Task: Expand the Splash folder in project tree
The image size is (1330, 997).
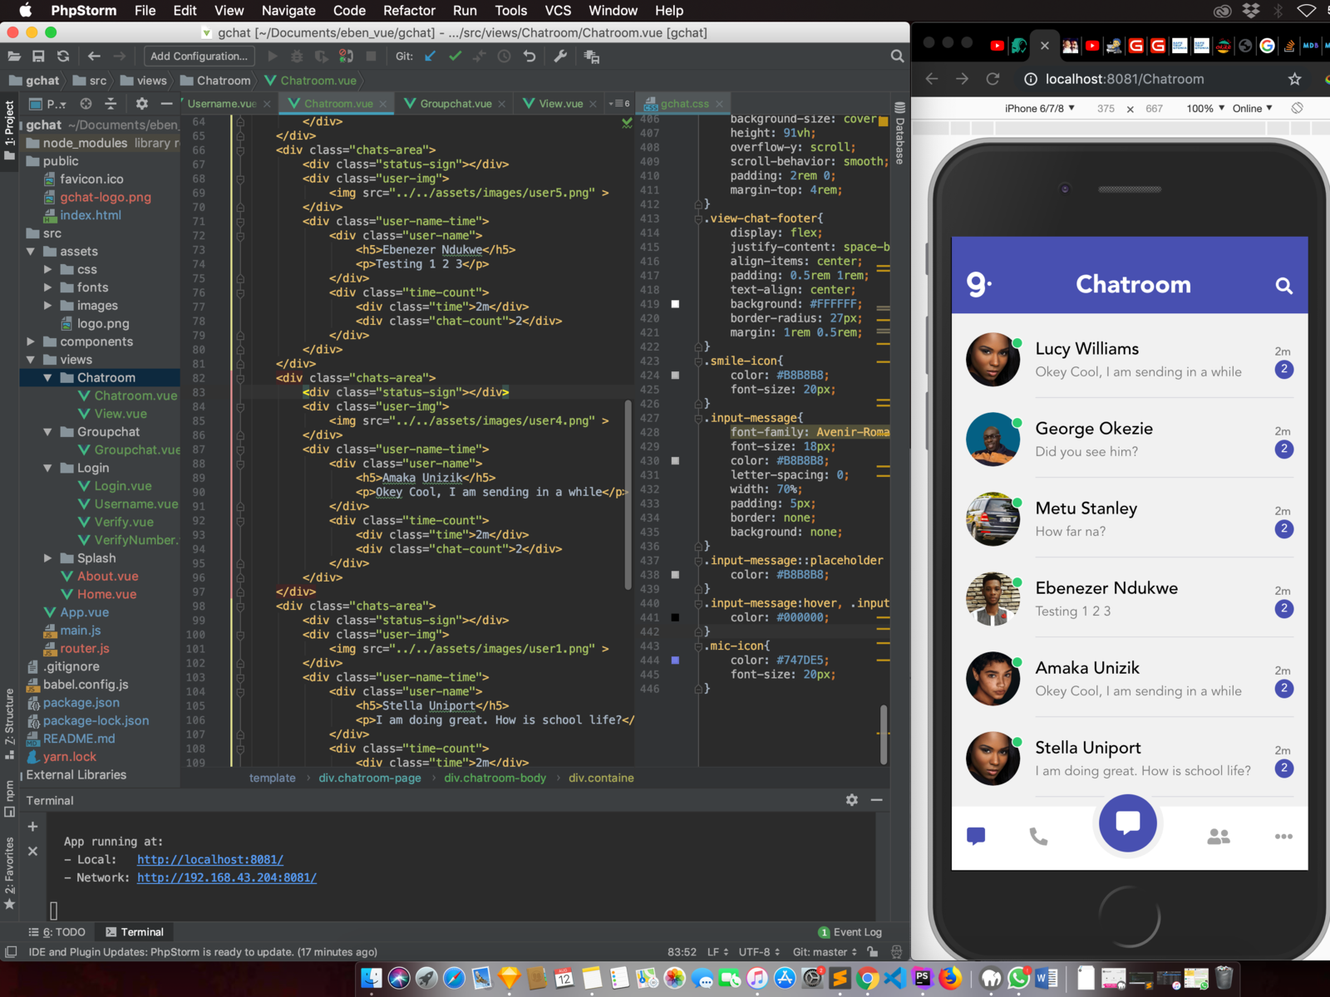Action: pyautogui.click(x=48, y=558)
